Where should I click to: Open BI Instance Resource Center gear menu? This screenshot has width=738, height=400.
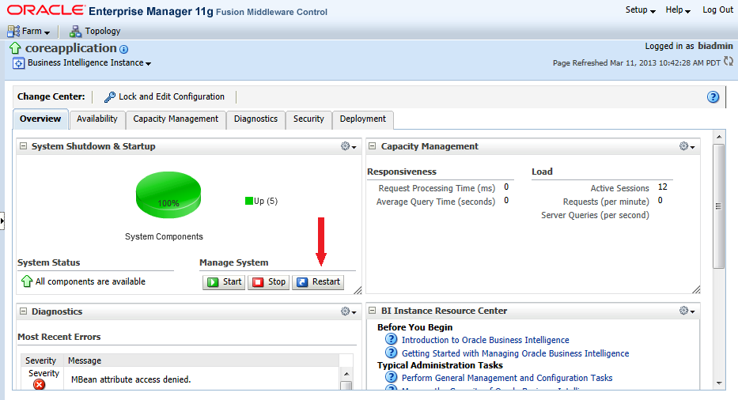pyautogui.click(x=687, y=311)
